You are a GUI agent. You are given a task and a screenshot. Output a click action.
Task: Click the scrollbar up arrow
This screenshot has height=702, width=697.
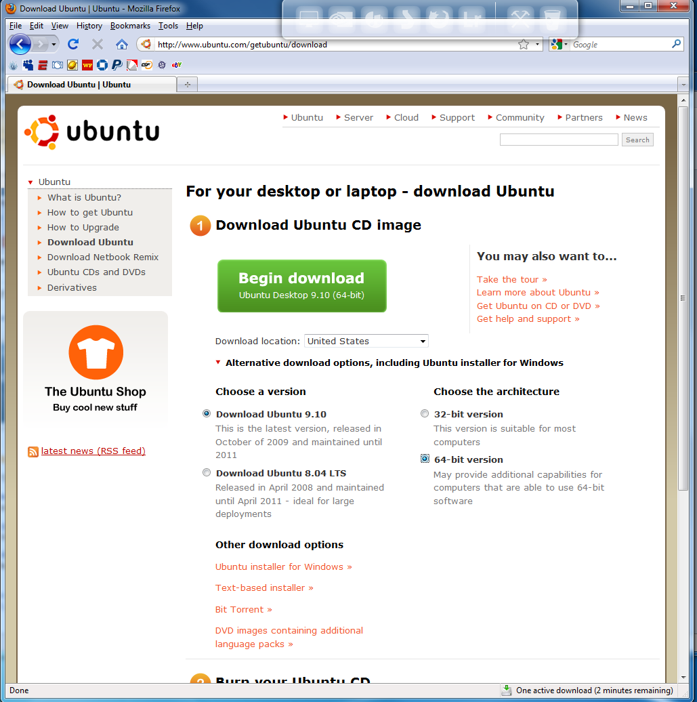[683, 100]
